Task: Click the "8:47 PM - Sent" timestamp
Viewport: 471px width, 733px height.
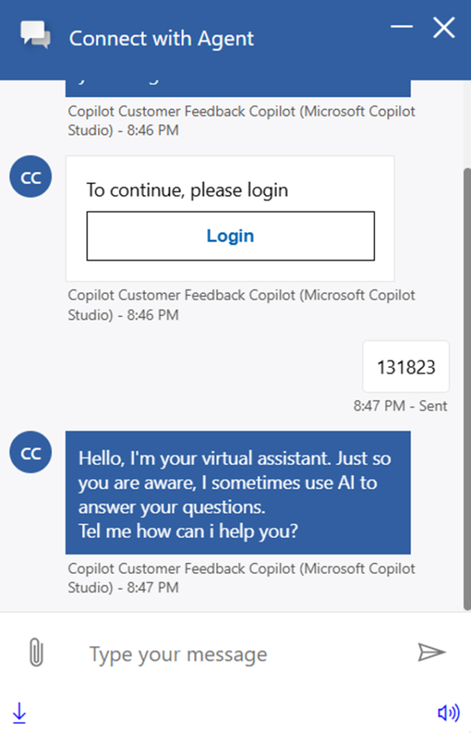Action: (x=399, y=406)
